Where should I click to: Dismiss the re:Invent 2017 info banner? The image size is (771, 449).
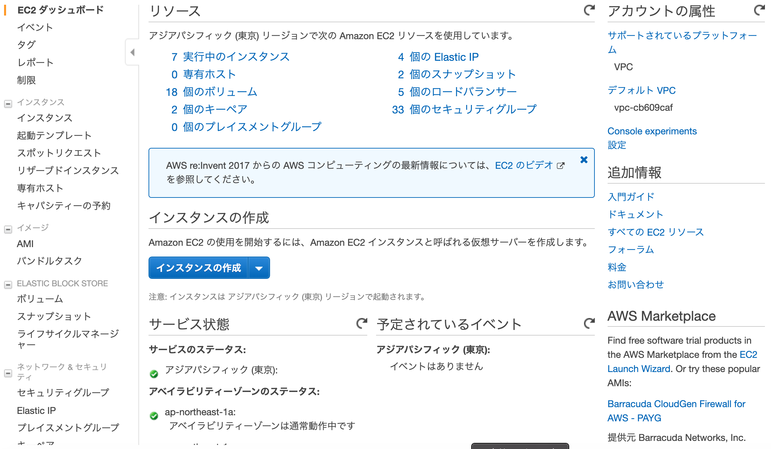click(584, 160)
